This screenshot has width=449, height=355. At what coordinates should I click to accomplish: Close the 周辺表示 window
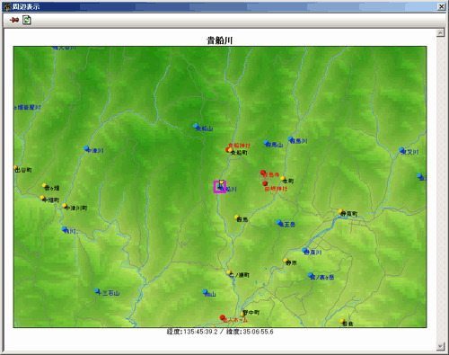coord(442,6)
